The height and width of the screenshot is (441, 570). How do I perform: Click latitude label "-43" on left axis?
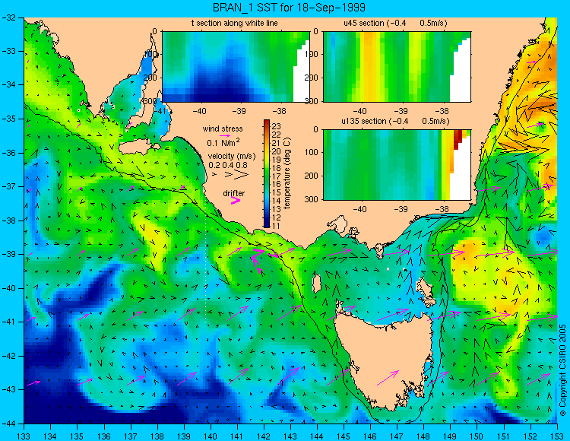[10, 390]
